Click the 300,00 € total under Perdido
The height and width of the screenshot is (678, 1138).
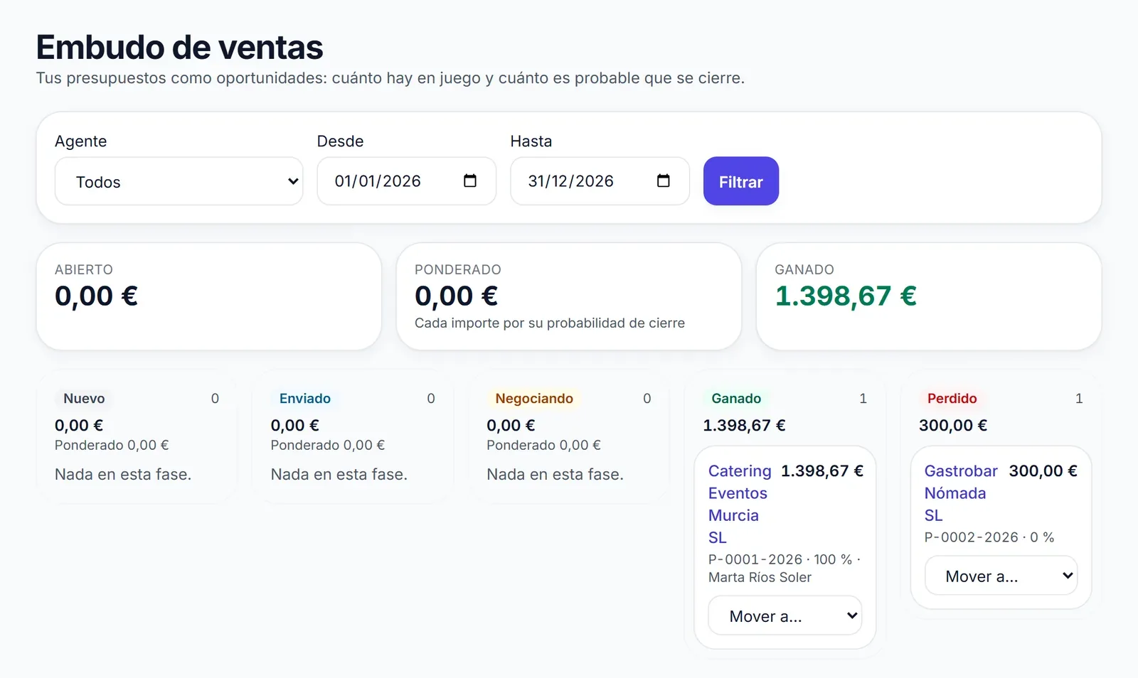click(x=953, y=425)
